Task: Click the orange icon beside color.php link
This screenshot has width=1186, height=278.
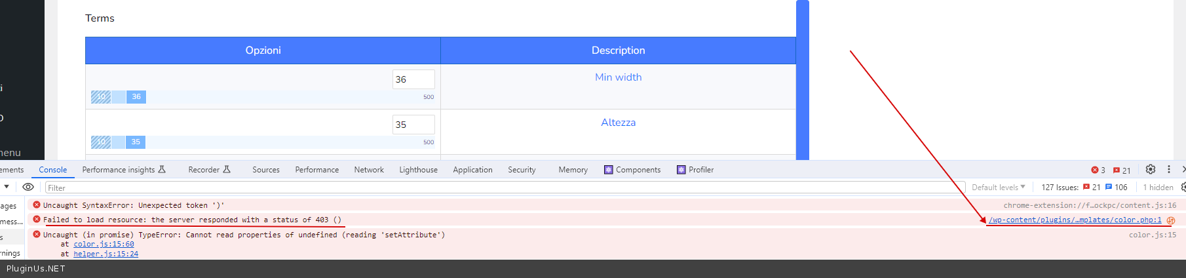Action: click(x=1171, y=220)
